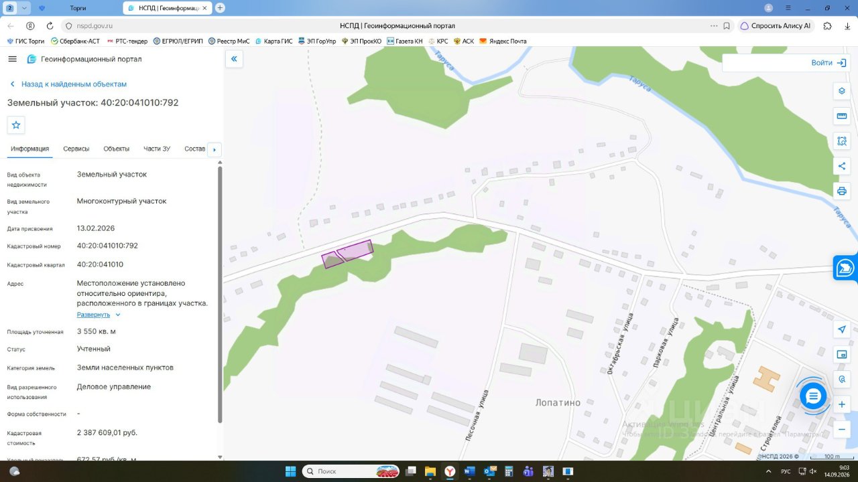Activate the area selection search tool
The image size is (858, 482).
pos(842,141)
